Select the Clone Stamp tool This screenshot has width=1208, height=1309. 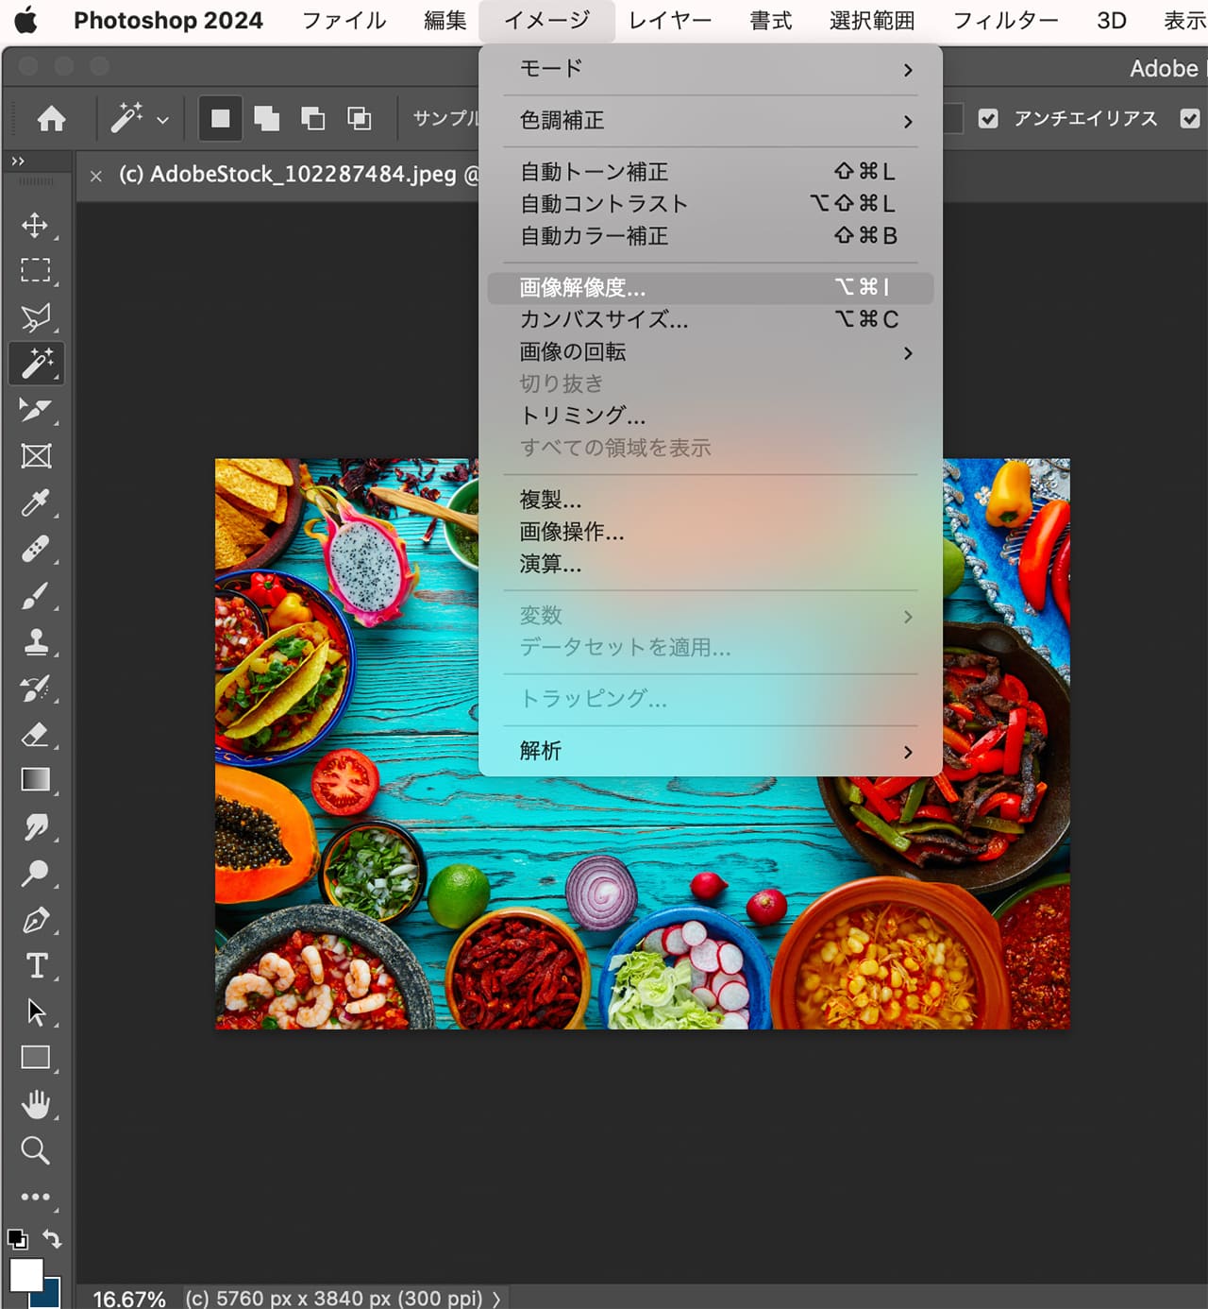35,642
